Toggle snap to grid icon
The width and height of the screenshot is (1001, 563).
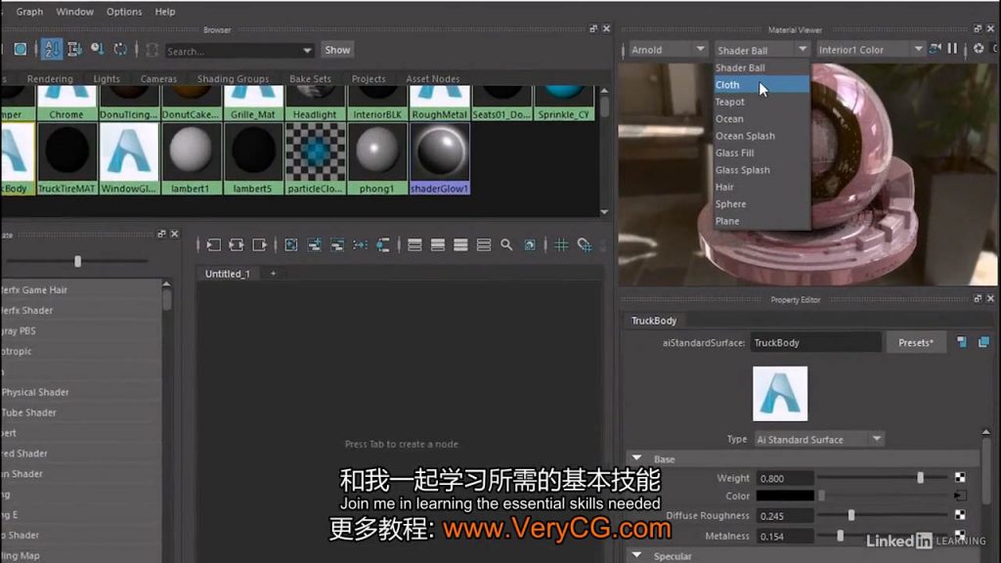click(585, 244)
